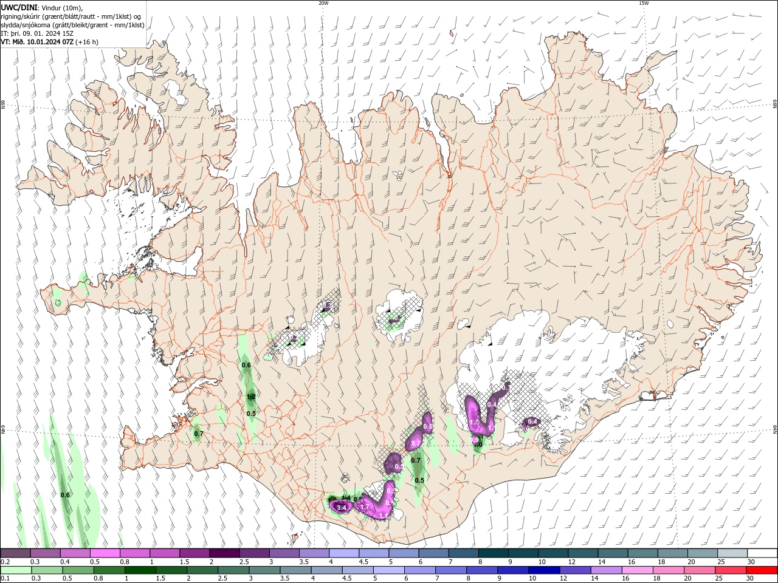Click the 'slydda/snjókoma' legend description line
Screen dimensions: 778x583
pyautogui.click(x=72, y=25)
